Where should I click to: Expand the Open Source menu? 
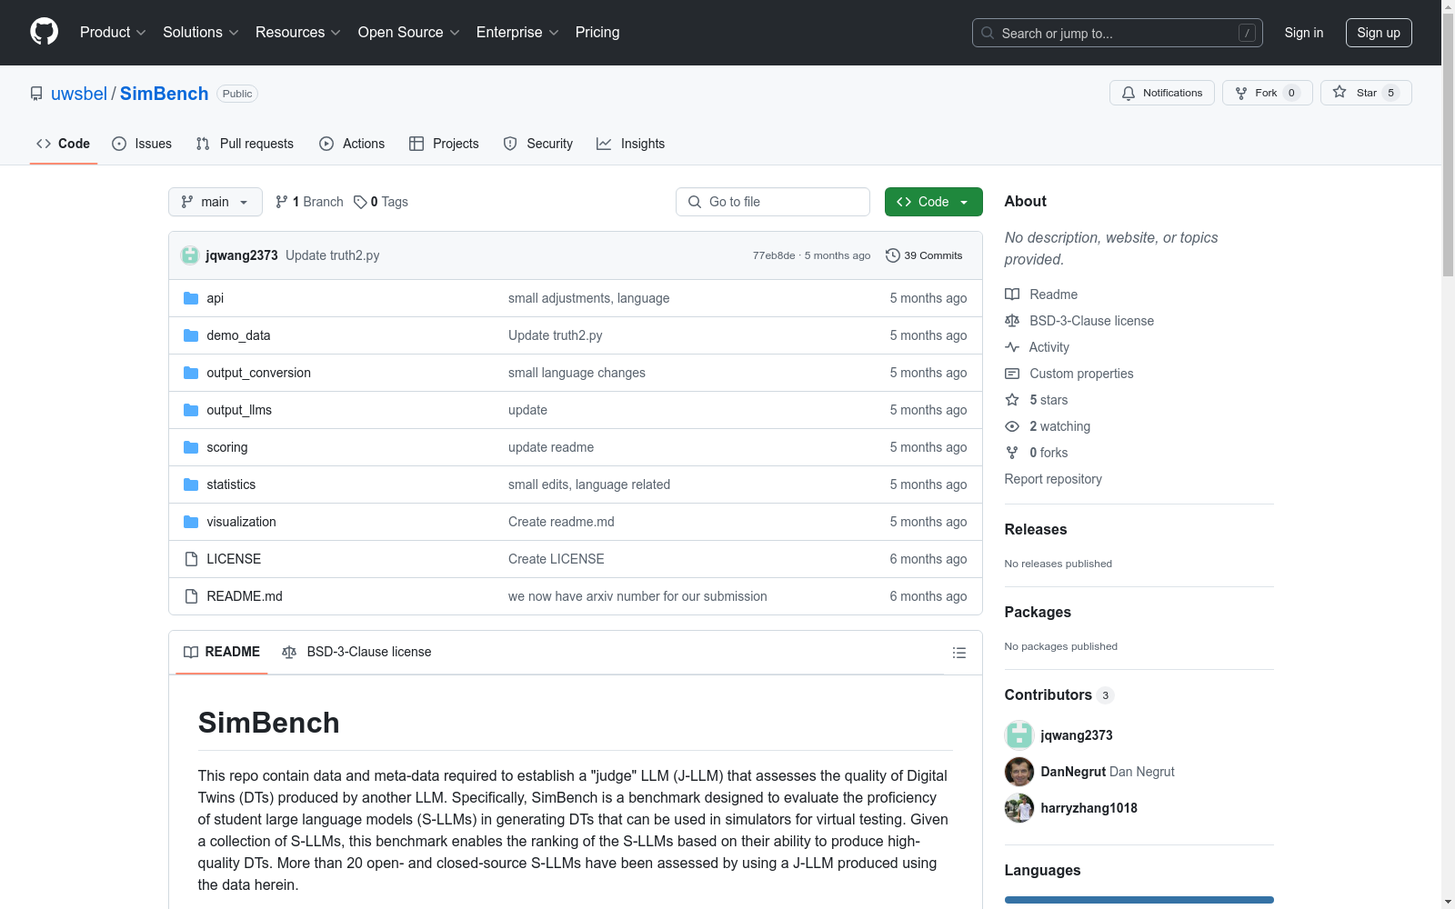[x=409, y=32]
